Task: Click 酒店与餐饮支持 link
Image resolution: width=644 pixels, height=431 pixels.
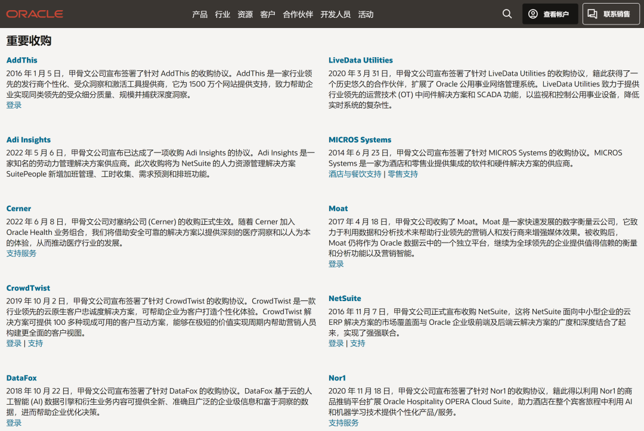Action: click(x=355, y=174)
